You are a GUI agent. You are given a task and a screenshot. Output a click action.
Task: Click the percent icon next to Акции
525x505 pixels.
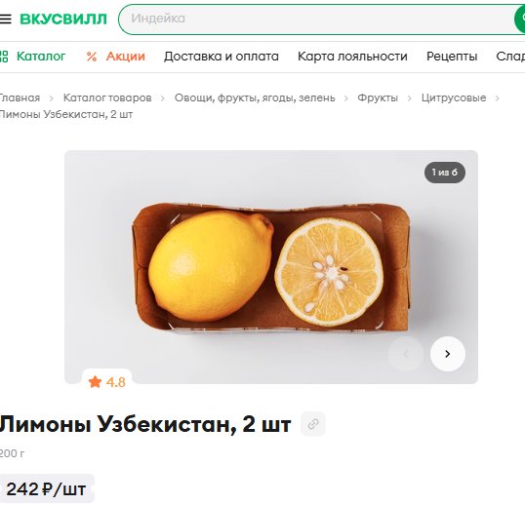[92, 57]
